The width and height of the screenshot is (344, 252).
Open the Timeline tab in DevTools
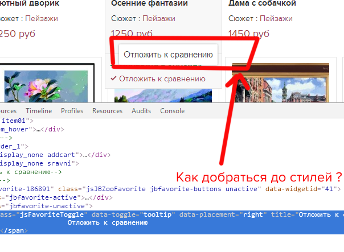point(39,111)
